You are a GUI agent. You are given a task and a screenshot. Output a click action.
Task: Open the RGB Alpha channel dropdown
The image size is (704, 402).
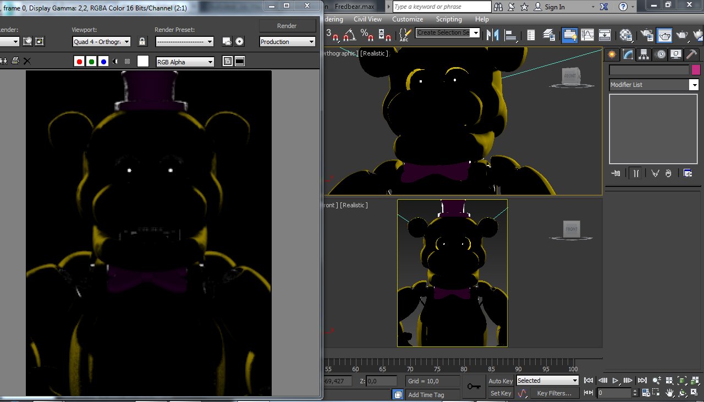click(185, 62)
